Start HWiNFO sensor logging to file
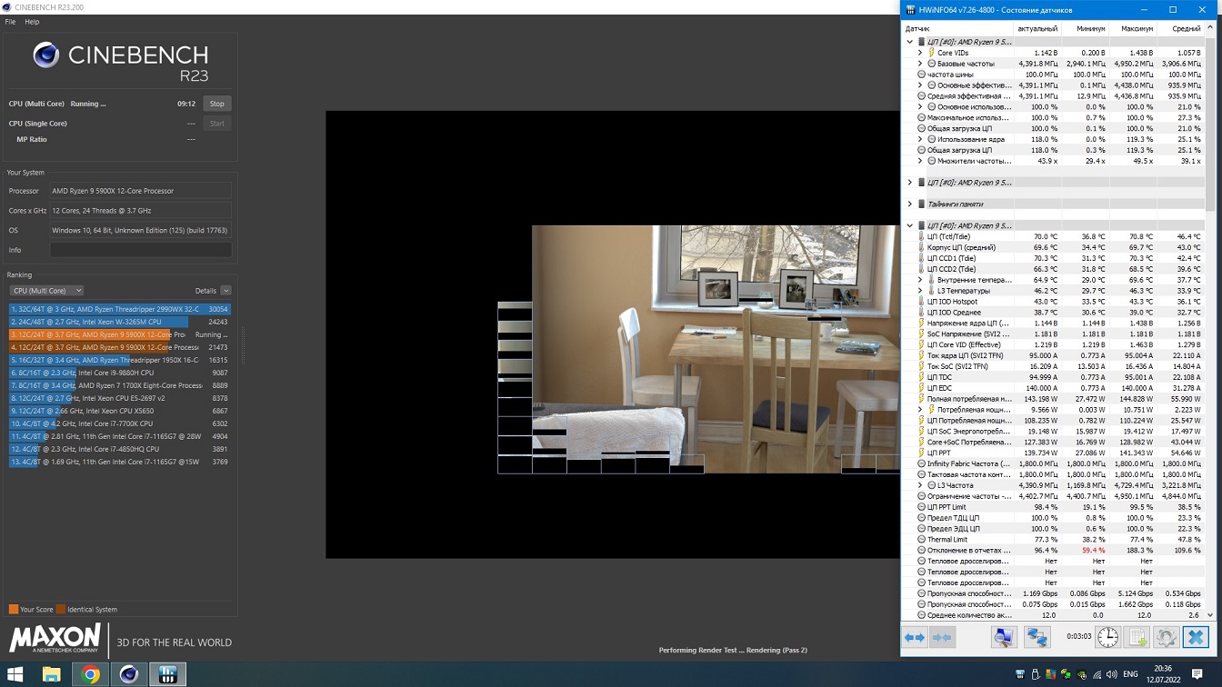The width and height of the screenshot is (1222, 687). 1137,638
